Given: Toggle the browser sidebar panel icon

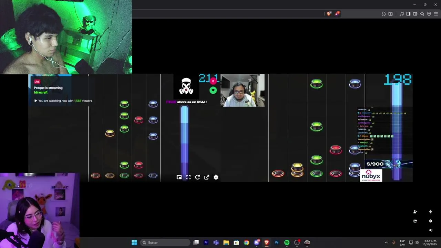Looking at the screenshot, I should [408, 14].
